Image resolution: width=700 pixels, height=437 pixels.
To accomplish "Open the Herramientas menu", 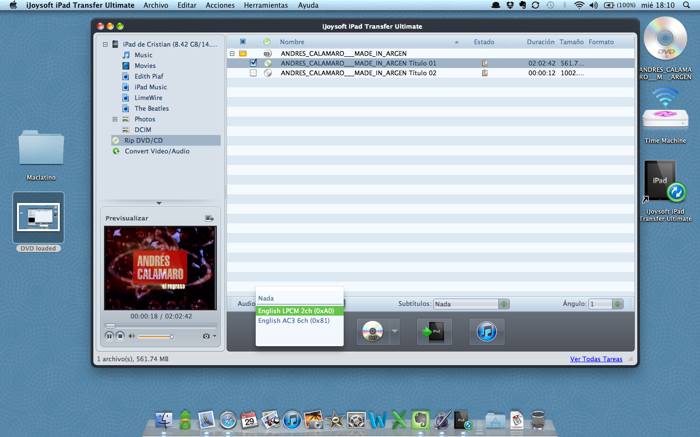I will coord(266,5).
